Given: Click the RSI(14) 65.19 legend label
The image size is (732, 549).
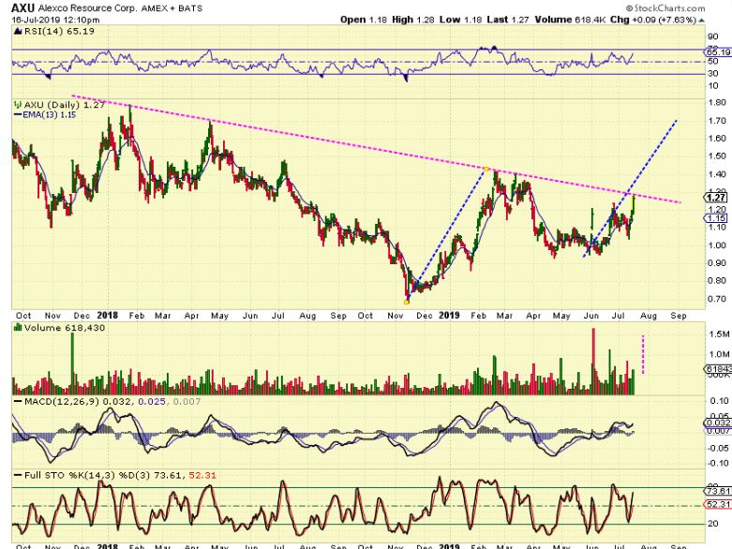Looking at the screenshot, I should pyautogui.click(x=59, y=31).
